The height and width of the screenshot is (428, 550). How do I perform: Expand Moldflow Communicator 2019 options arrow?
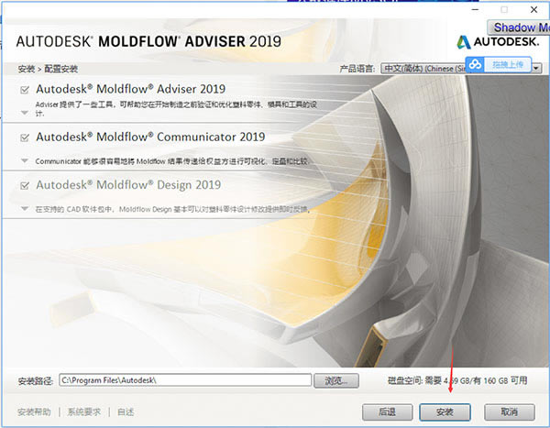25,160
